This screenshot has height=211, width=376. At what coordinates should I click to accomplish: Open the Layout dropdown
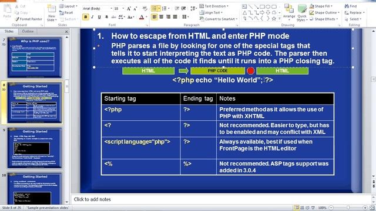69,6
